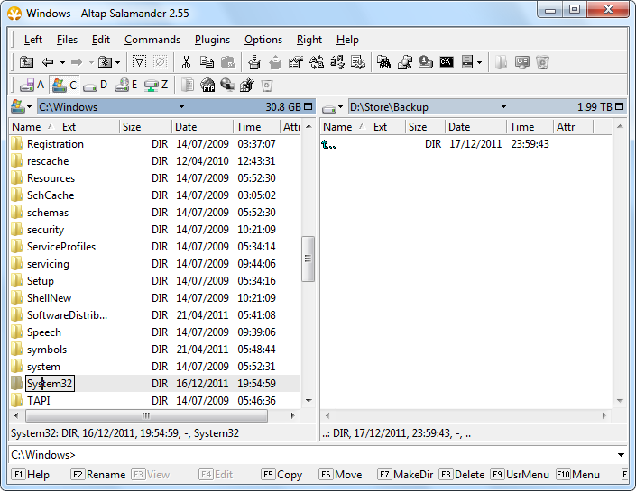Image resolution: width=636 pixels, height=491 pixels.
Task: Click the drive information icon
Action: click(x=426, y=62)
